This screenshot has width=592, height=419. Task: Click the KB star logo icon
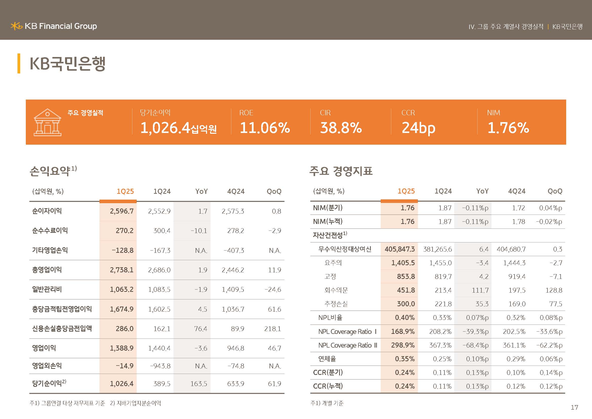(16, 26)
